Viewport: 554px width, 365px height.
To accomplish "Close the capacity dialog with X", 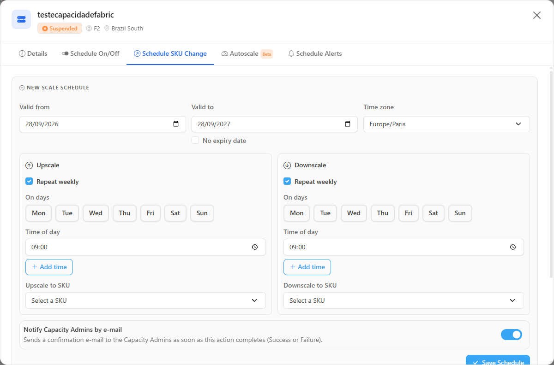I will point(537,15).
